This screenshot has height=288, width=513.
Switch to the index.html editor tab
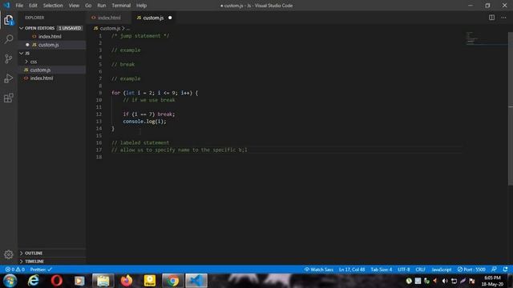click(109, 18)
